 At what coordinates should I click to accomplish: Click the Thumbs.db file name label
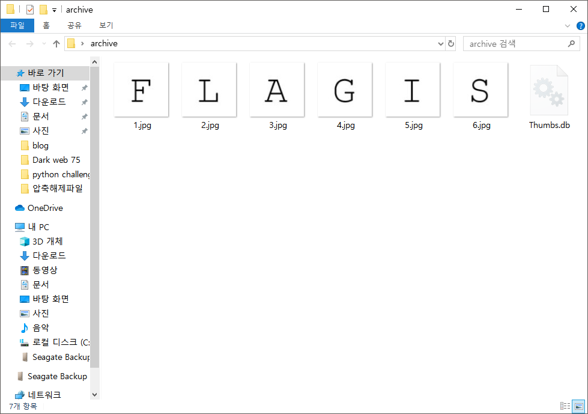(550, 125)
